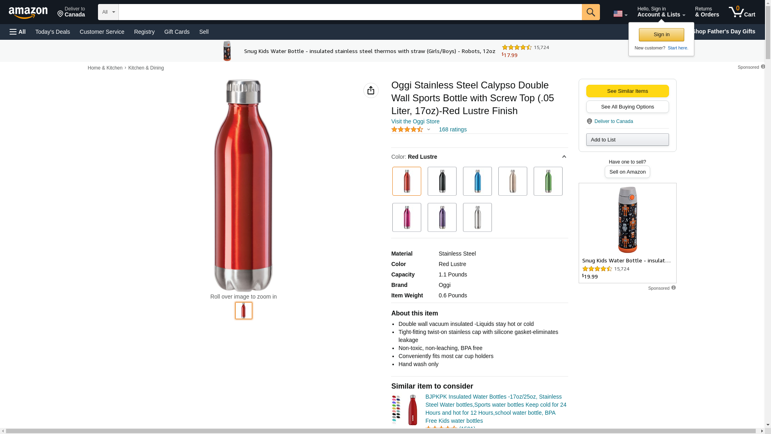Open the search category All dropdown
The height and width of the screenshot is (434, 771).
[108, 12]
